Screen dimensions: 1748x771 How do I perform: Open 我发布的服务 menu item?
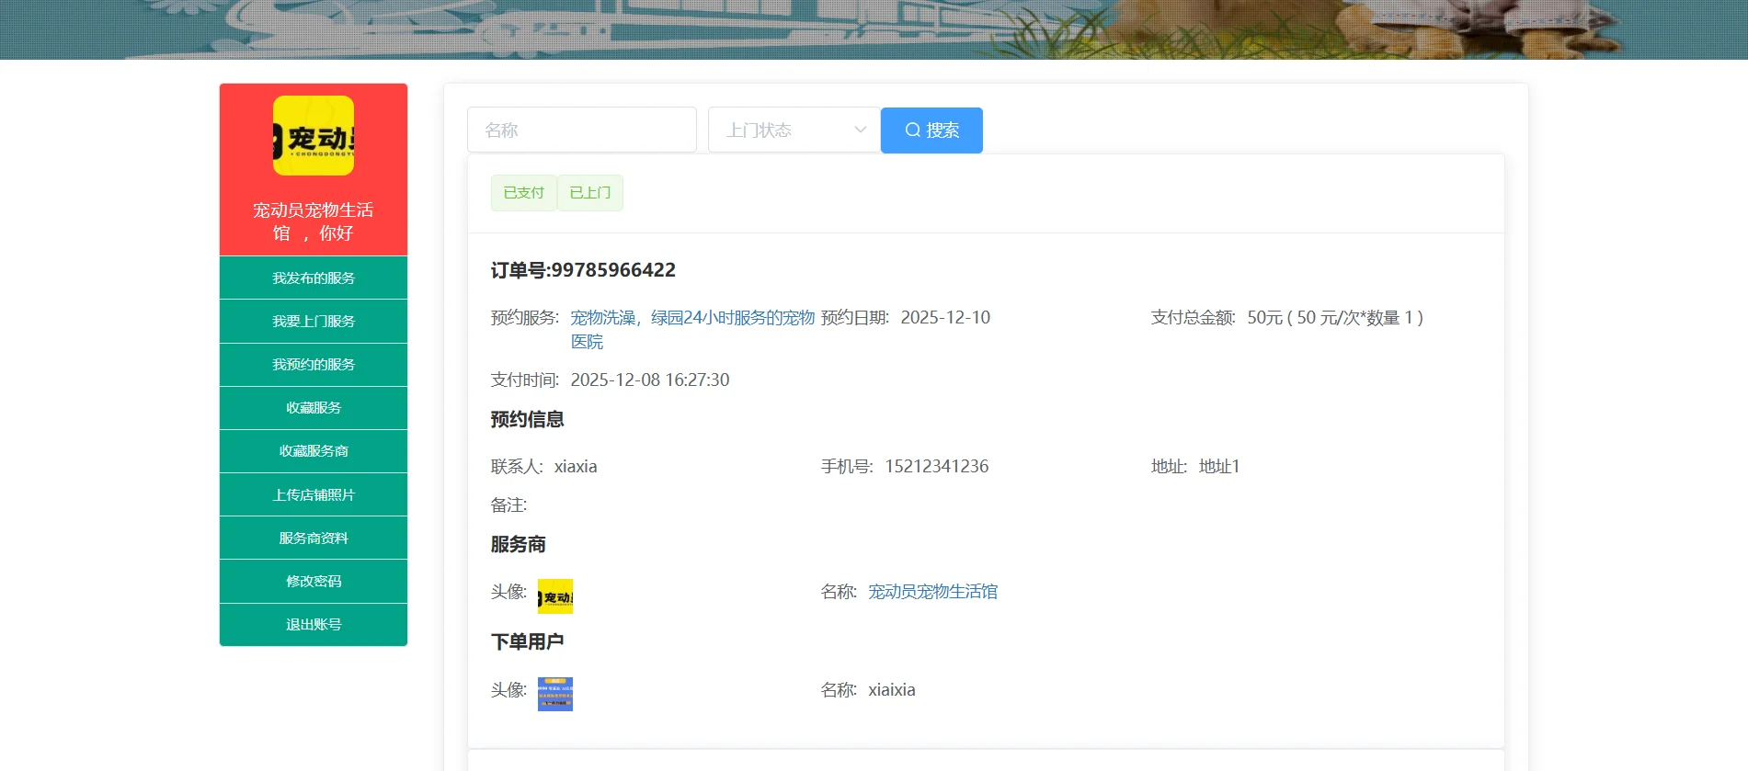[314, 278]
